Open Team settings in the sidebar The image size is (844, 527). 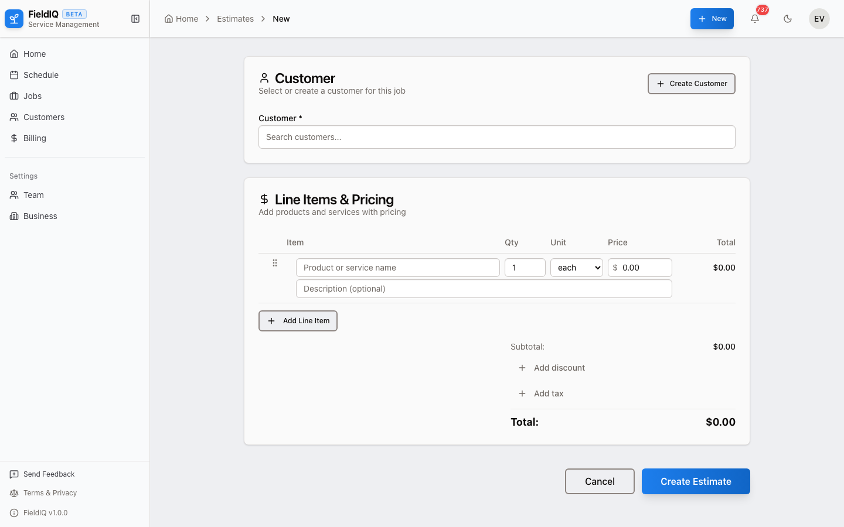coord(33,195)
